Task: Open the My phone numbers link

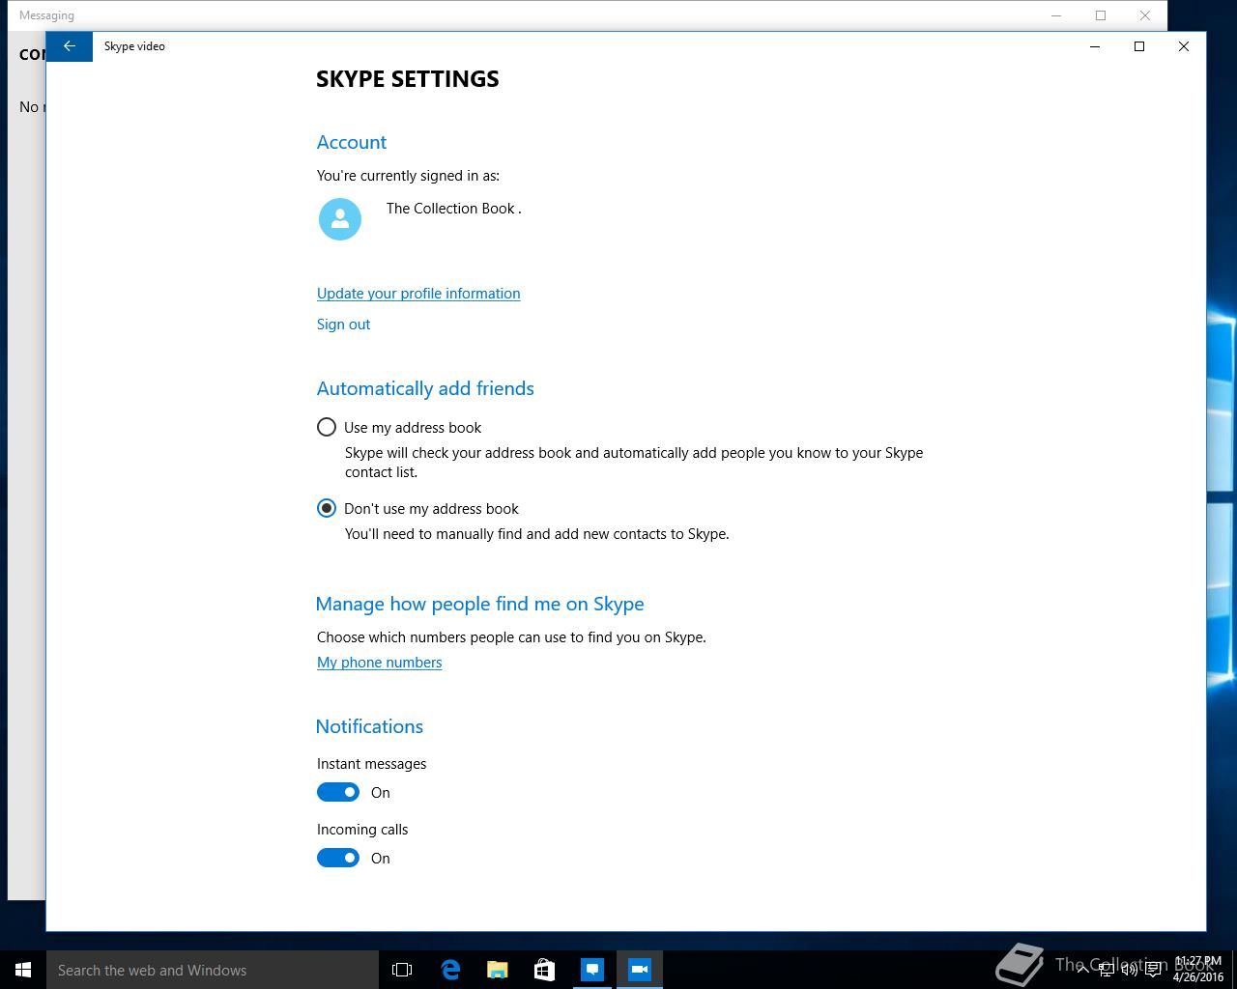Action: [379, 663]
